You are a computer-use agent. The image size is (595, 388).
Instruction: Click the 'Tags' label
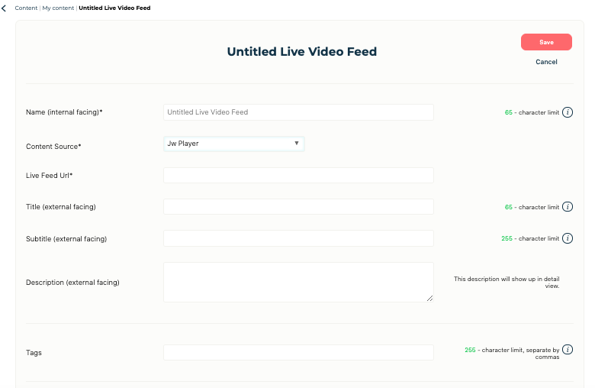(34, 353)
